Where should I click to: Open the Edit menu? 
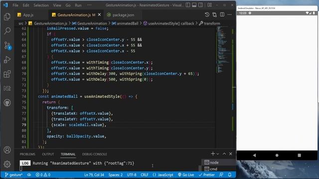pos(25,5)
